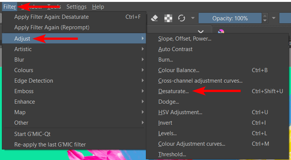
Task: Toggle preserve alpha checkerboard icon
Action: [169, 18]
